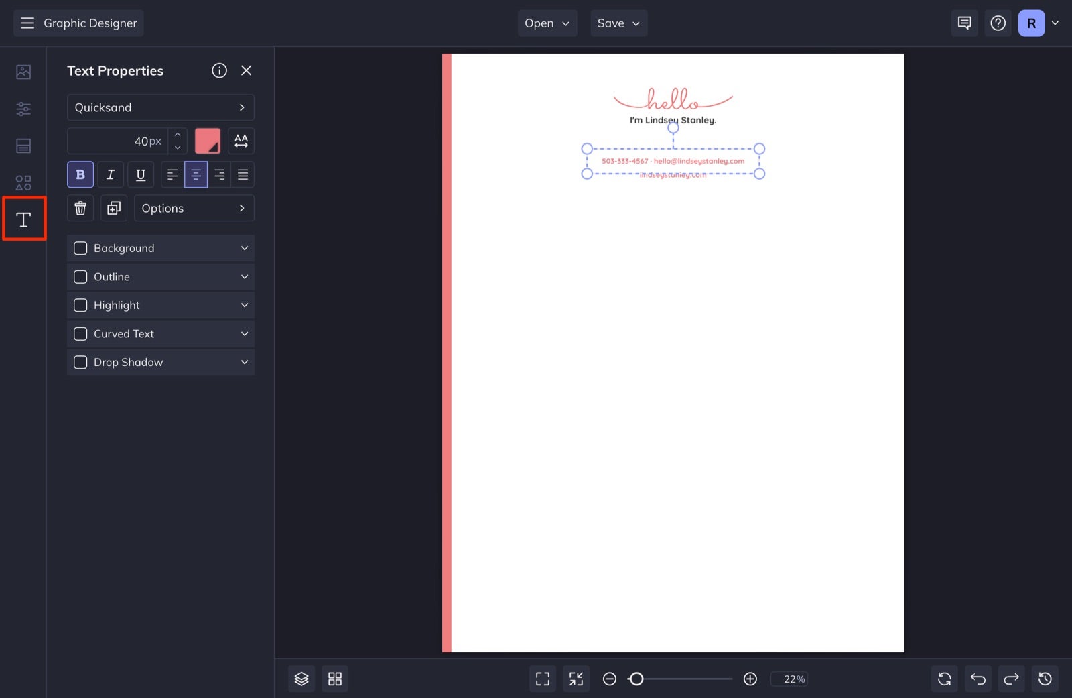Undo the last action

(x=978, y=679)
